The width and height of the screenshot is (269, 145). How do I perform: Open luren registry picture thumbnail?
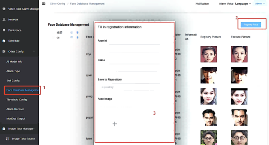click(x=209, y=137)
